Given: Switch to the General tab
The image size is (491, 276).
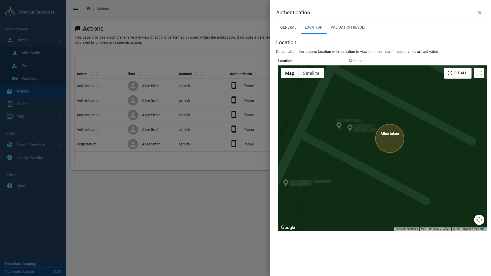Looking at the screenshot, I should coord(288,27).
